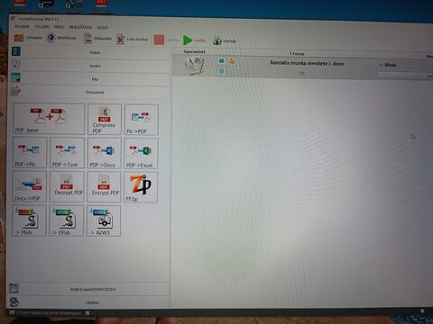Open the second menu in the menu bar
Image resolution: width=433 pixels, height=324 pixels.
tap(41, 26)
